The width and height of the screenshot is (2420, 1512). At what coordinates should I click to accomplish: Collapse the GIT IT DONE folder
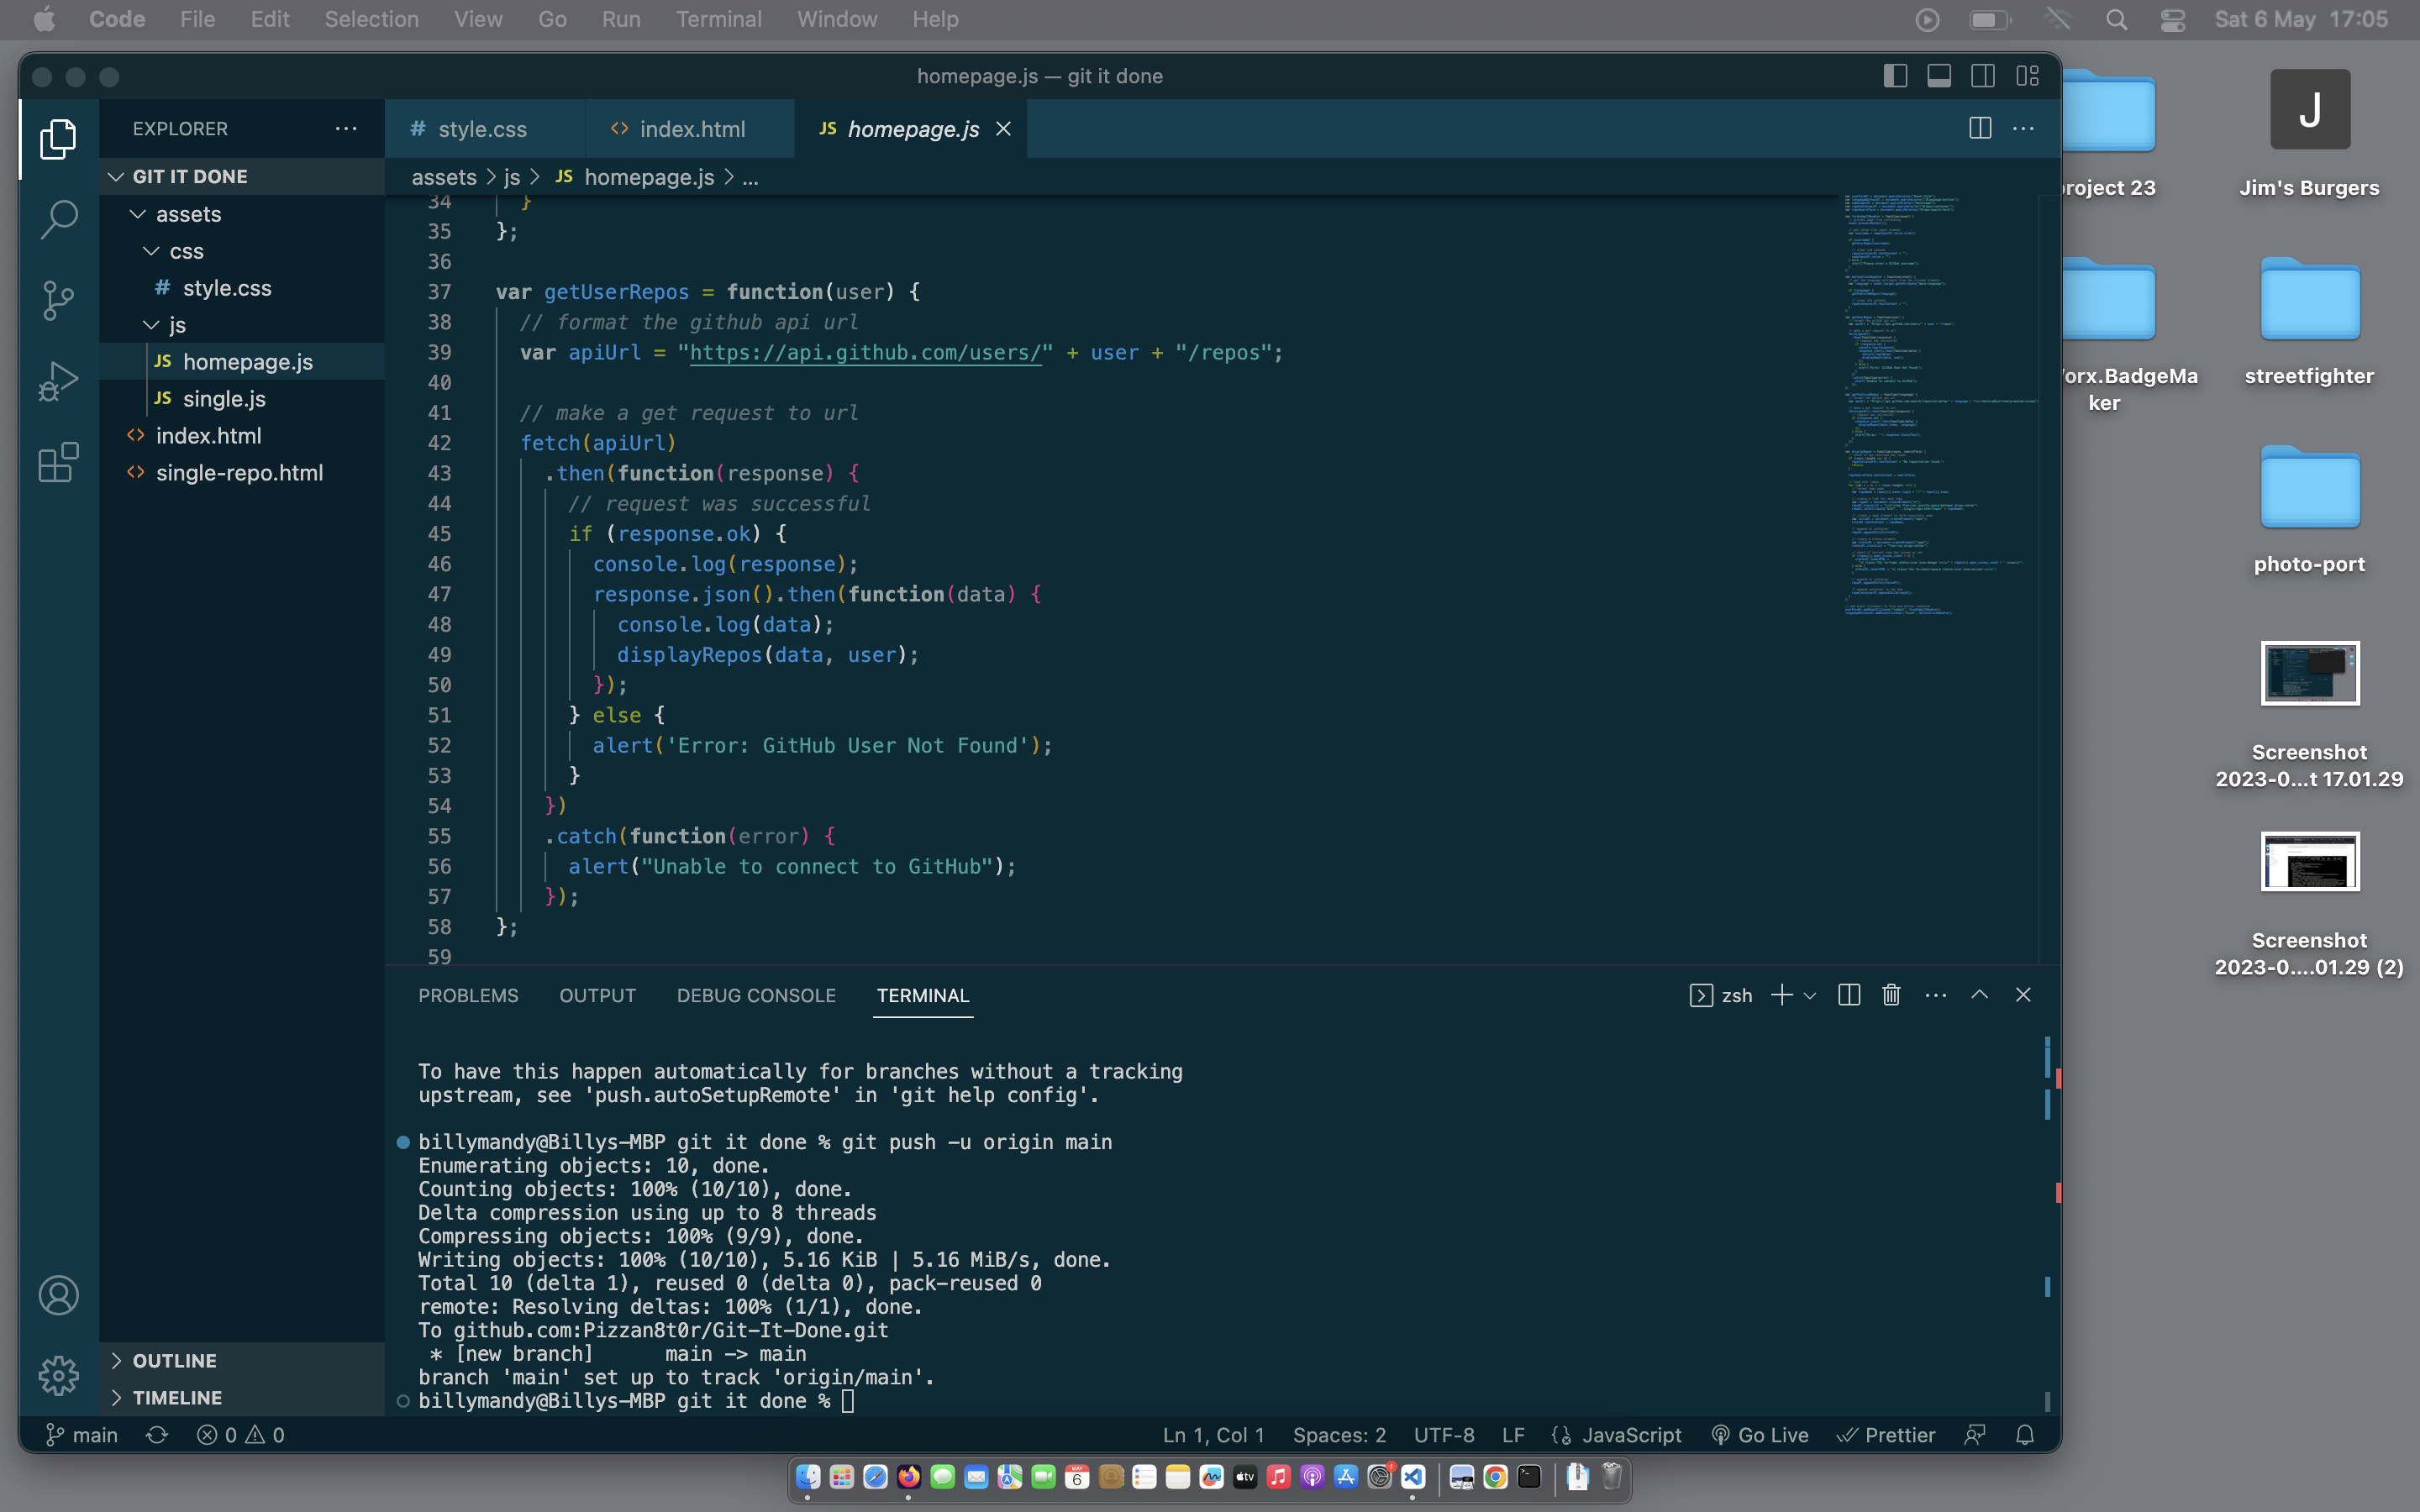[116, 176]
